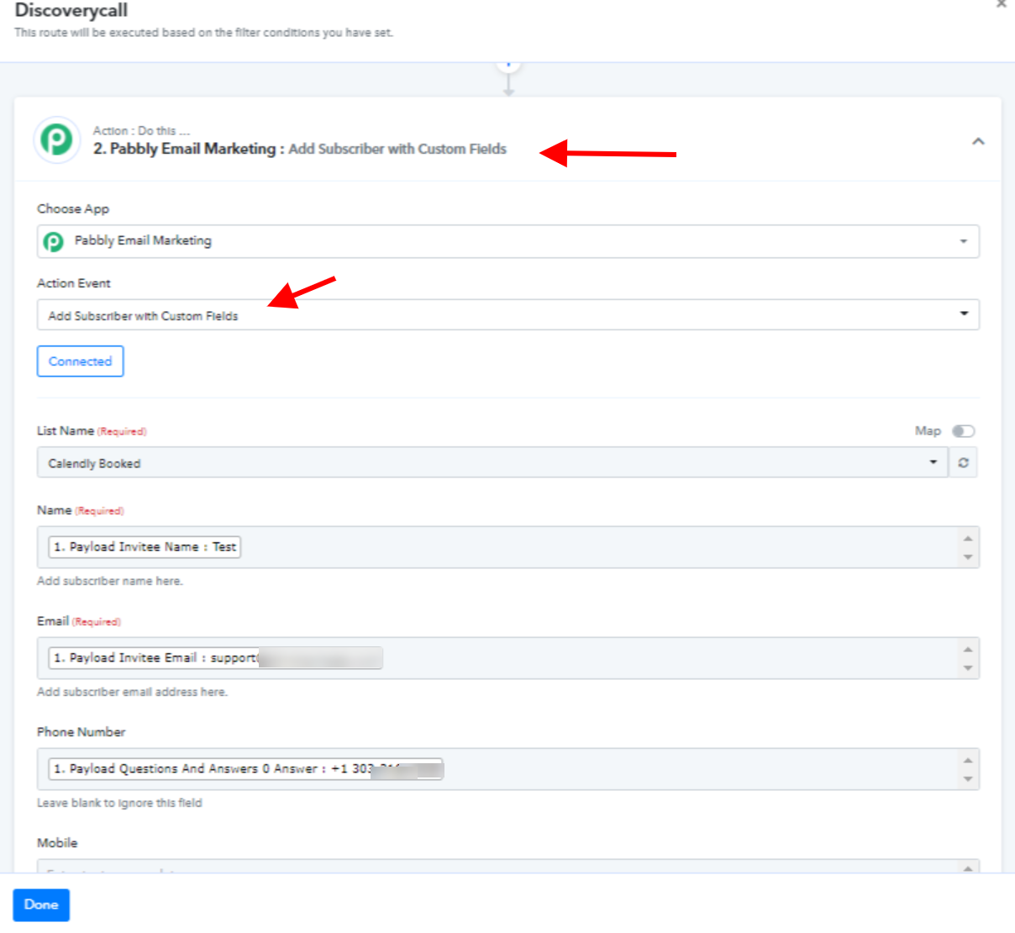This screenshot has height=933, width=1015.
Task: Click down arrow in Phone Number field
Action: tap(968, 779)
